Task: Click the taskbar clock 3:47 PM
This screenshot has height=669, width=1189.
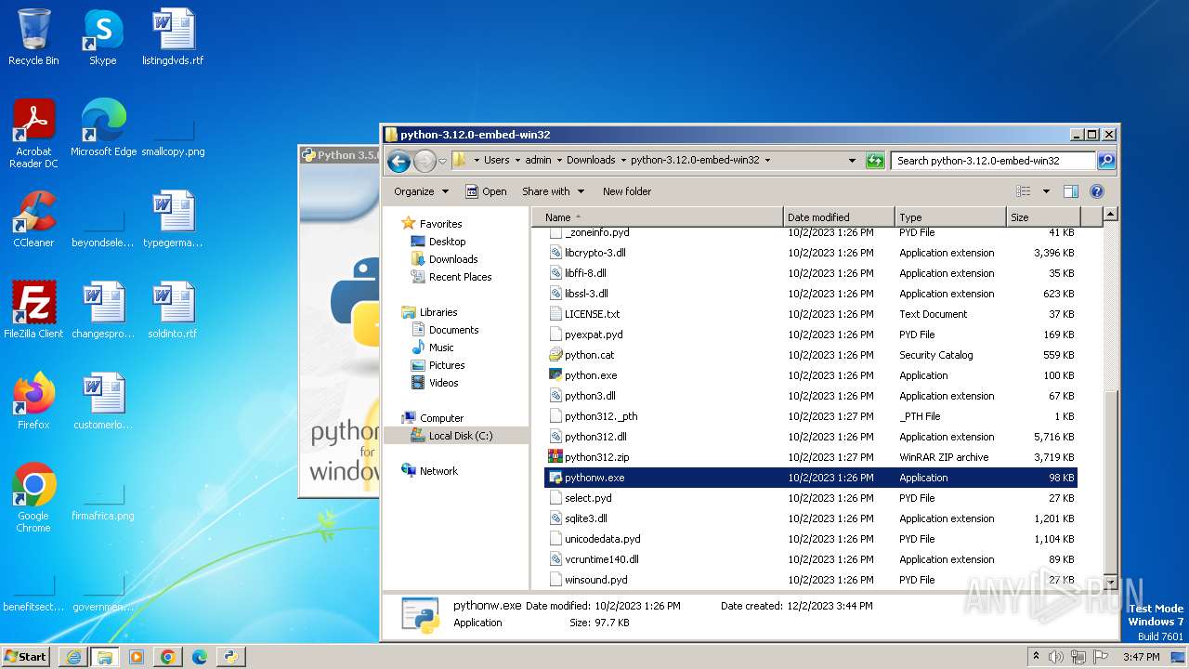Action: pyautogui.click(x=1140, y=657)
